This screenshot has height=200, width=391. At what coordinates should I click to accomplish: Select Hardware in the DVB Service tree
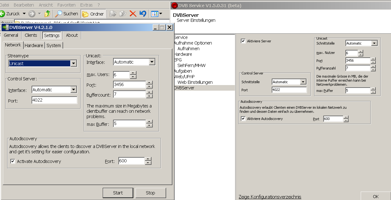pos(183,54)
